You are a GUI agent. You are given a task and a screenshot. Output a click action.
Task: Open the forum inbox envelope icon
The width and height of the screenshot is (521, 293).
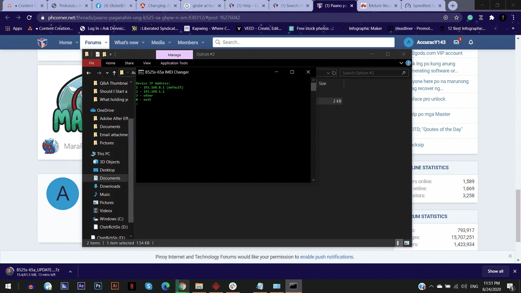456,42
